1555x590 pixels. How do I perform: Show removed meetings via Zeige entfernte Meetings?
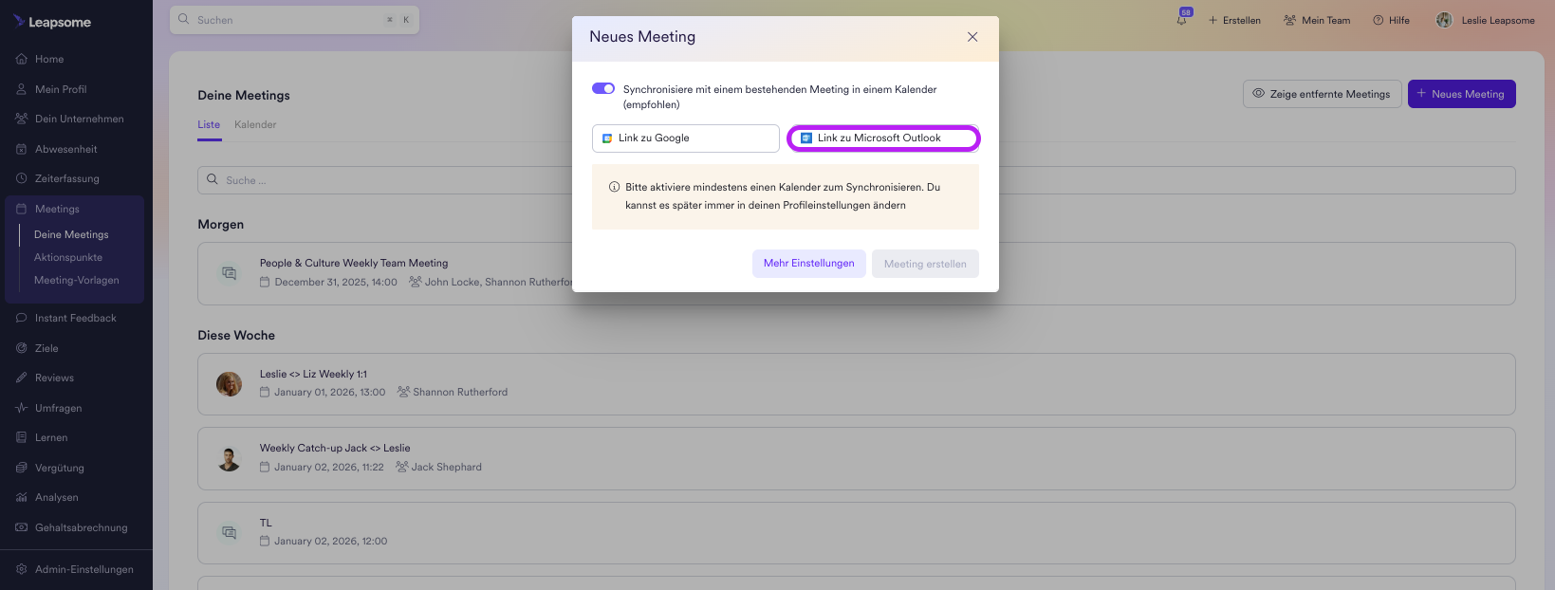[1322, 94]
